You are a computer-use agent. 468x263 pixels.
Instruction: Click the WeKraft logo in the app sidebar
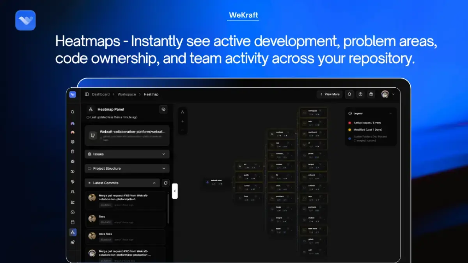tap(73, 94)
